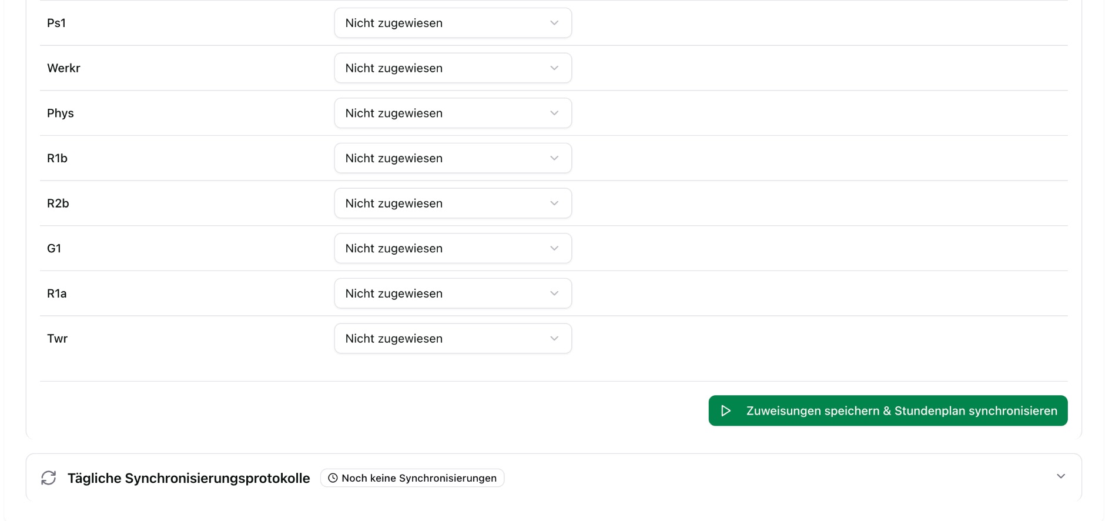
Task: Click the Twr row label
Action: (x=58, y=339)
